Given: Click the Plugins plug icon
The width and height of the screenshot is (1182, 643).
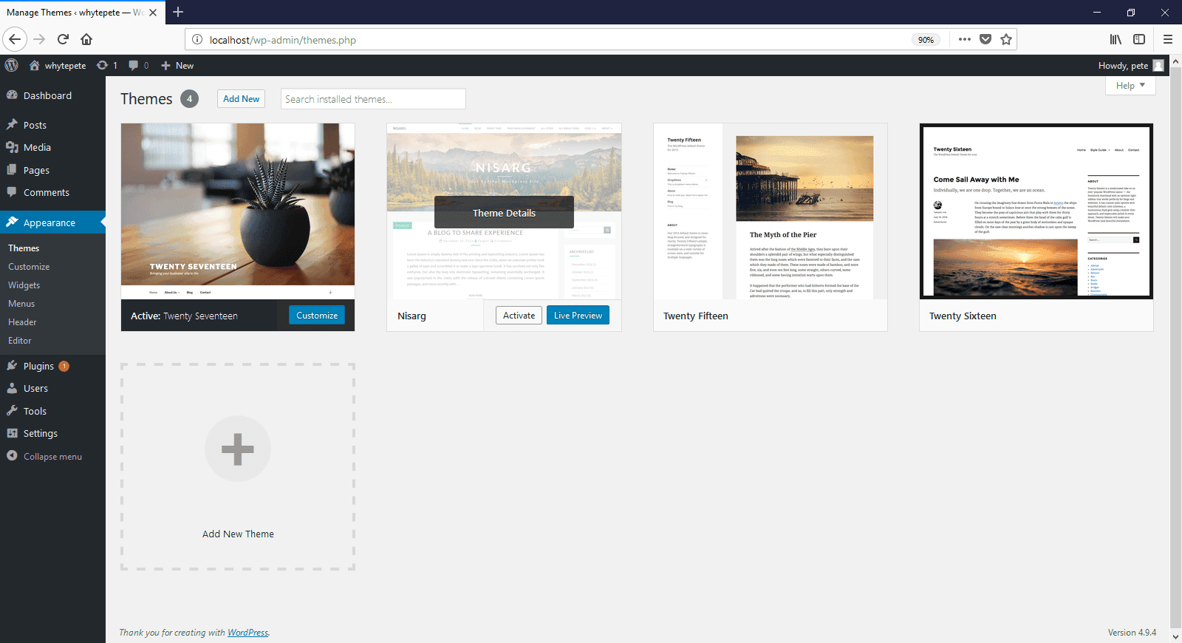Looking at the screenshot, I should click(x=12, y=366).
